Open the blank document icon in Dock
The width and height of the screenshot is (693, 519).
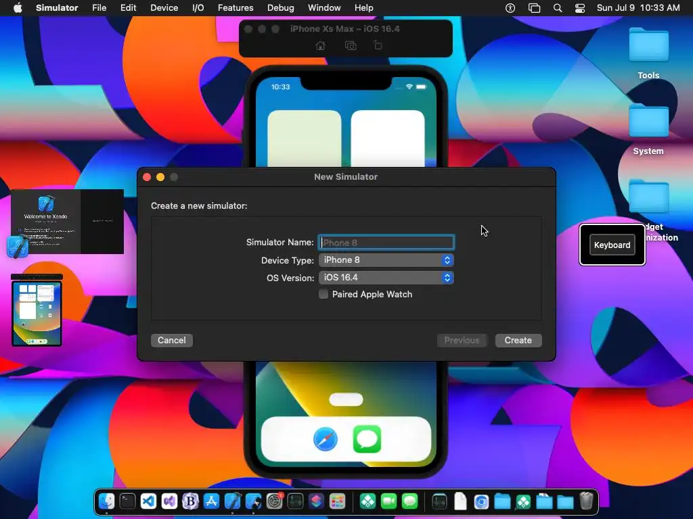(x=460, y=501)
